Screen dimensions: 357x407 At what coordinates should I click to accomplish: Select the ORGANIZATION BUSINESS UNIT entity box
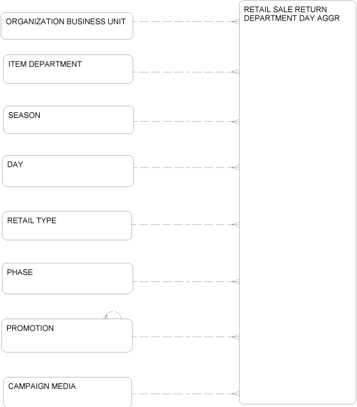pyautogui.click(x=67, y=26)
